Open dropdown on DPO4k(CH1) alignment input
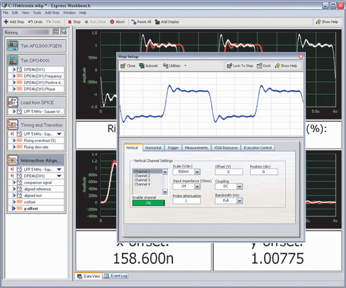The image size is (346, 288). point(59,176)
